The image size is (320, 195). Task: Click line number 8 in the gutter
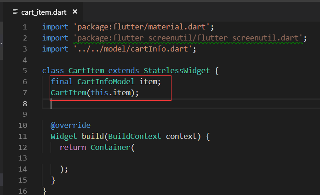[x=25, y=104]
